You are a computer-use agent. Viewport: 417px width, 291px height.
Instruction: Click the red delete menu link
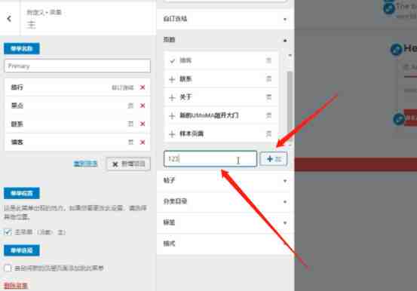(16, 286)
